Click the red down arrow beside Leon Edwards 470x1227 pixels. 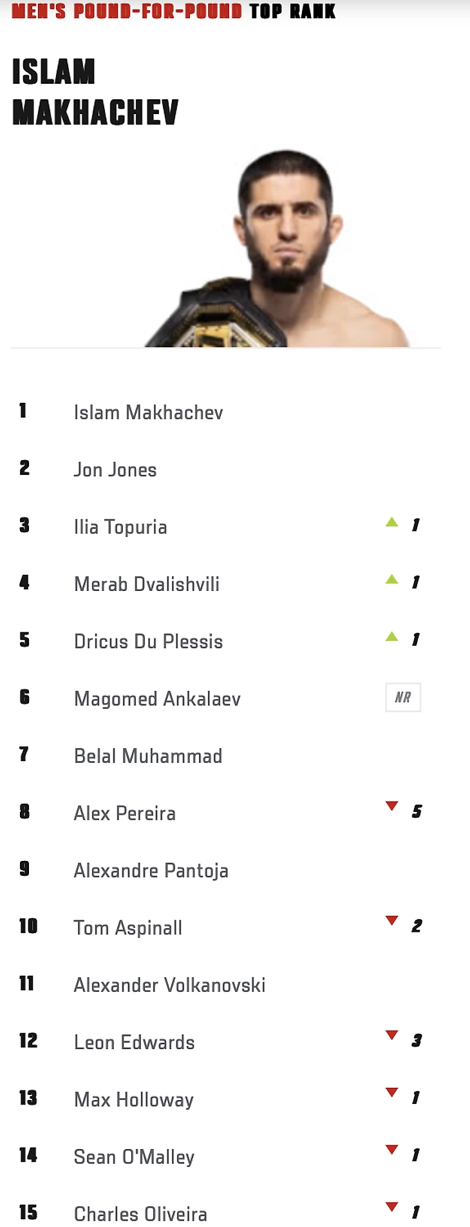pyautogui.click(x=391, y=1036)
